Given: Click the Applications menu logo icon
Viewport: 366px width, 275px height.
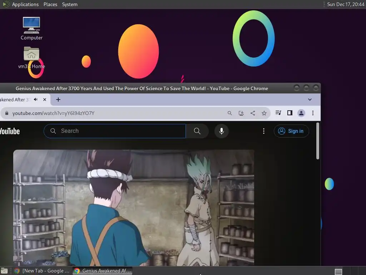Looking at the screenshot, I should tap(6, 4).
